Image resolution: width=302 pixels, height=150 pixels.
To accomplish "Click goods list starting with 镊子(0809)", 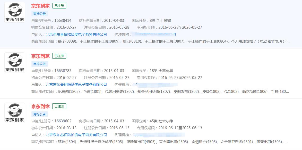I will click(x=174, y=41).
